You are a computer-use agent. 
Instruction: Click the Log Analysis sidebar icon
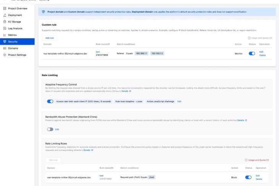click(x=5, y=28)
